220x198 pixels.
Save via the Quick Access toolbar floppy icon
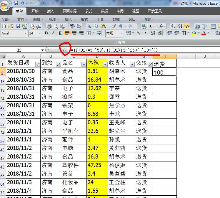coord(16,3)
